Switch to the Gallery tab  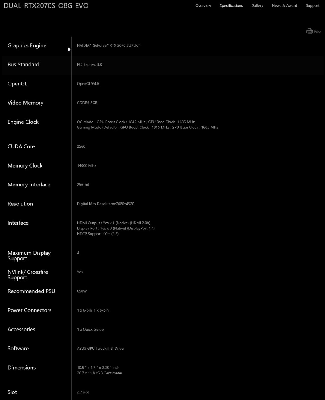257,5
